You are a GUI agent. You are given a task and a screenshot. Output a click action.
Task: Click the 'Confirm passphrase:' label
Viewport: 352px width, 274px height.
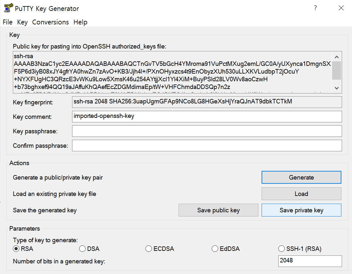[41, 146]
